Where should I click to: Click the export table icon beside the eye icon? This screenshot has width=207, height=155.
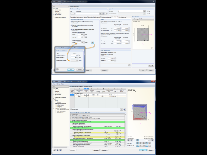[121, 110]
